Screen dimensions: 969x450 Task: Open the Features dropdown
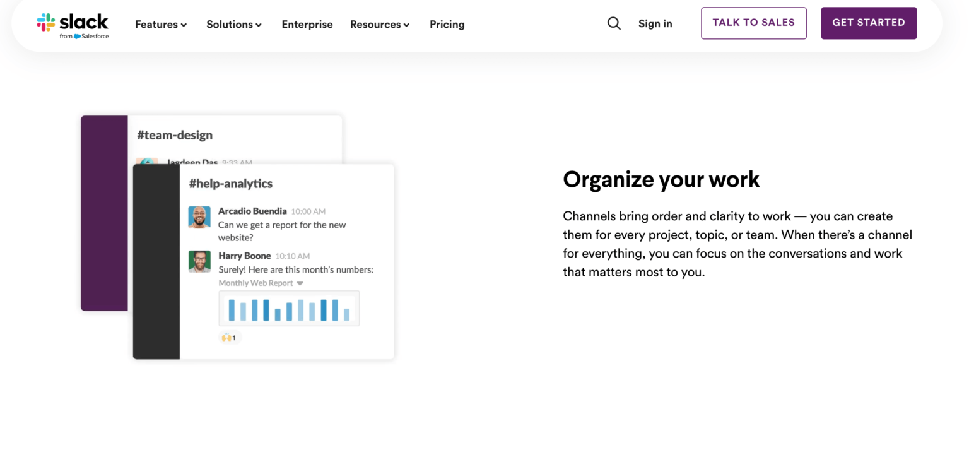[160, 24]
